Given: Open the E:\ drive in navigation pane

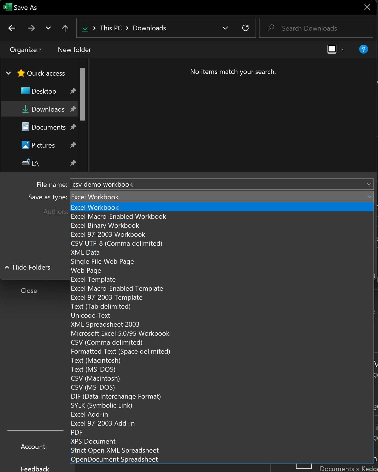Looking at the screenshot, I should (x=30, y=163).
